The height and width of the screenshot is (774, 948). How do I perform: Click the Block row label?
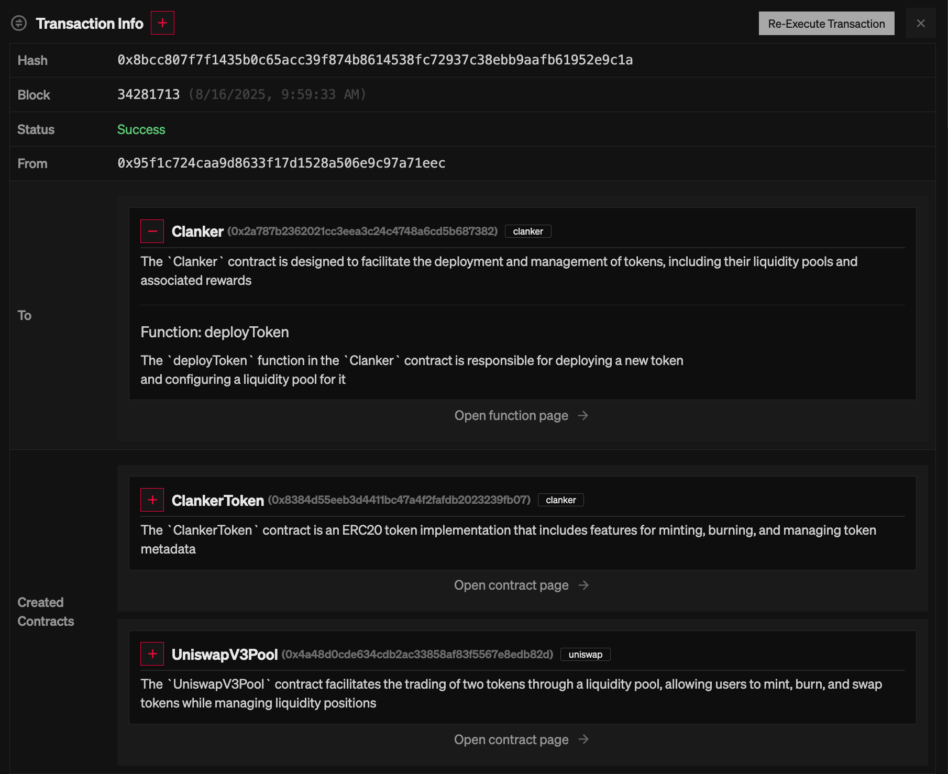[x=34, y=95]
